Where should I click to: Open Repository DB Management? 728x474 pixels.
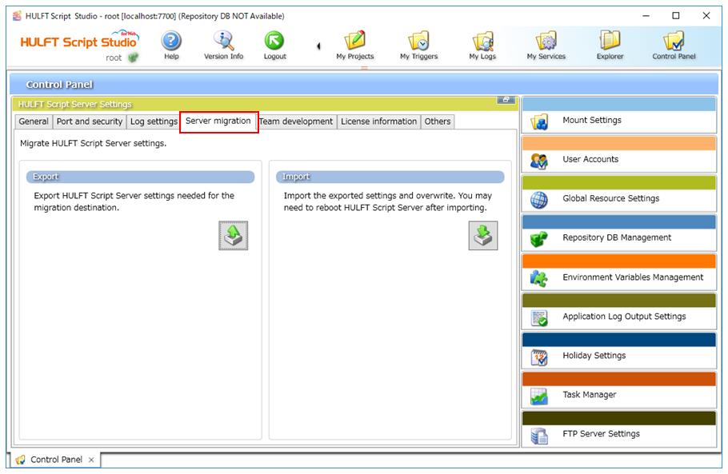(619, 233)
